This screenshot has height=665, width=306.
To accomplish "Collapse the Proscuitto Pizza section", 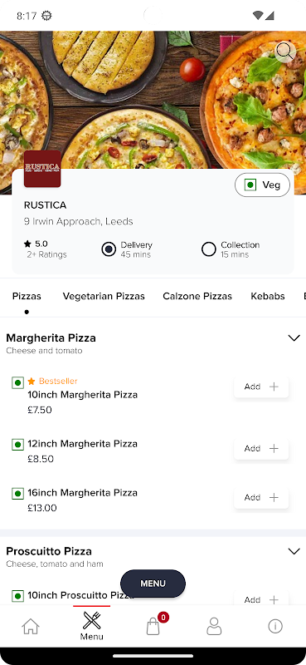I will [x=294, y=551].
